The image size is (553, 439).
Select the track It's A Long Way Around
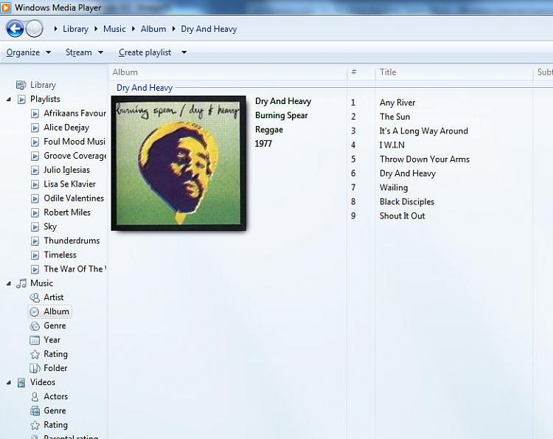(x=423, y=131)
